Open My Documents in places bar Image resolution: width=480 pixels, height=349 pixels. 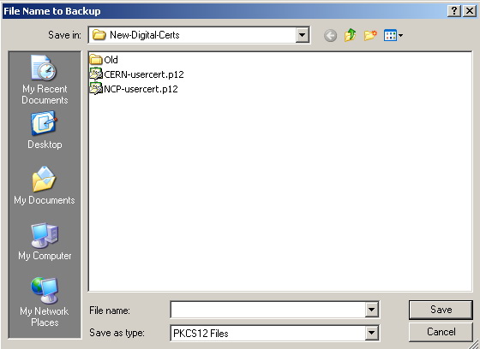[x=45, y=186]
